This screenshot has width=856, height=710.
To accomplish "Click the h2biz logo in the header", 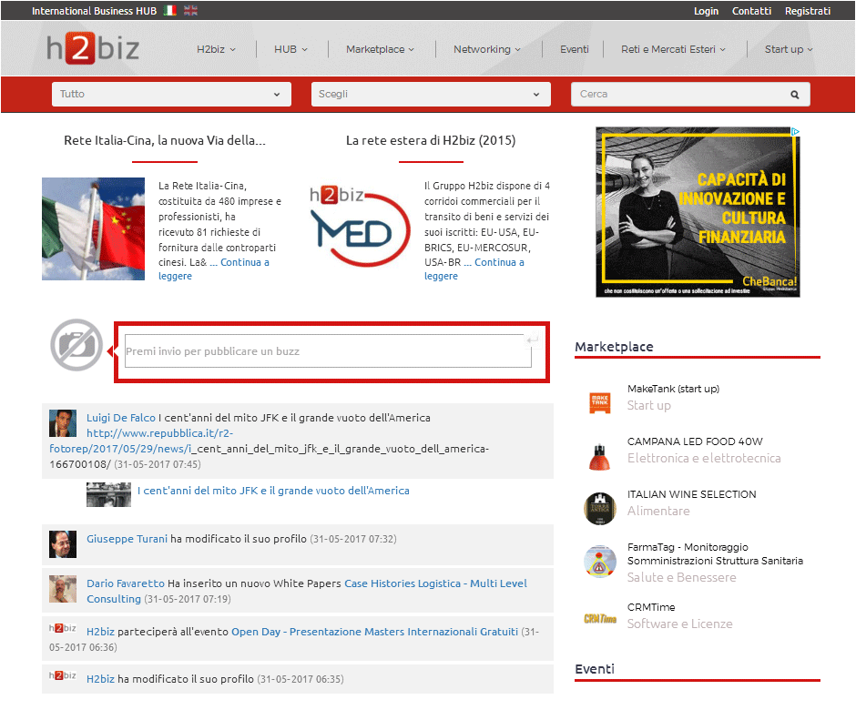I will 92,49.
